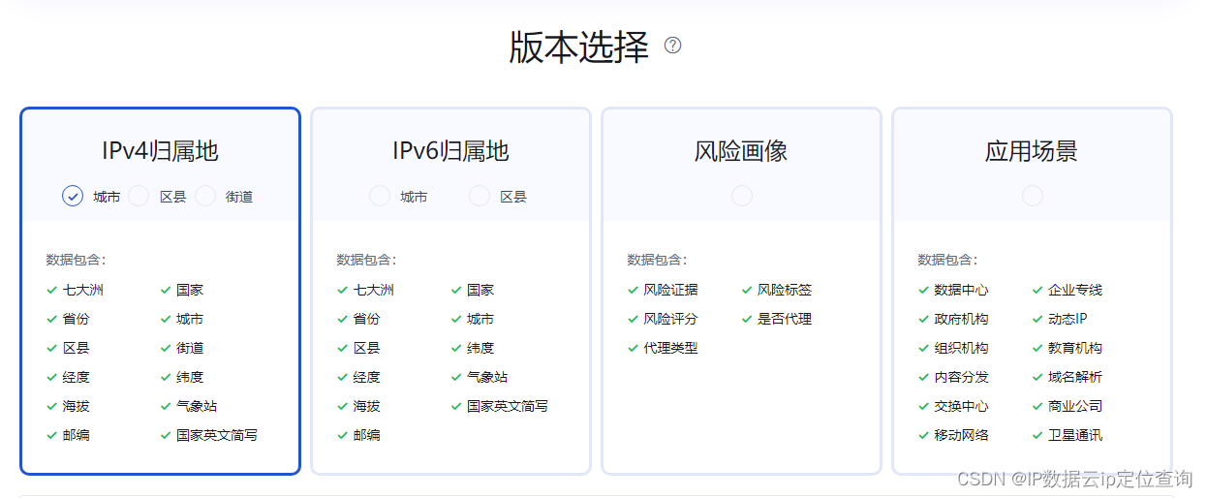
Task: Click the 动态IP item
Action: (1068, 319)
